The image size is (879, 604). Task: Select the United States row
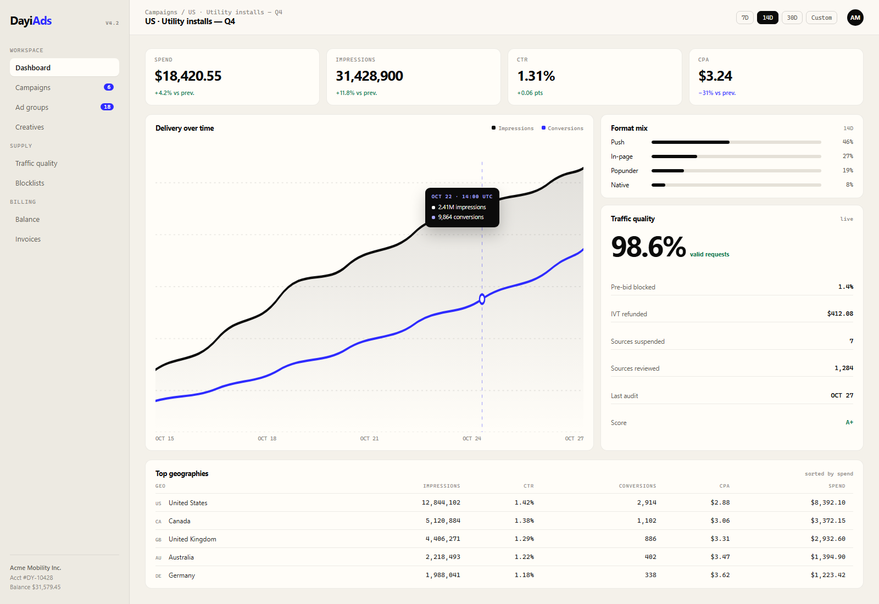coord(504,502)
